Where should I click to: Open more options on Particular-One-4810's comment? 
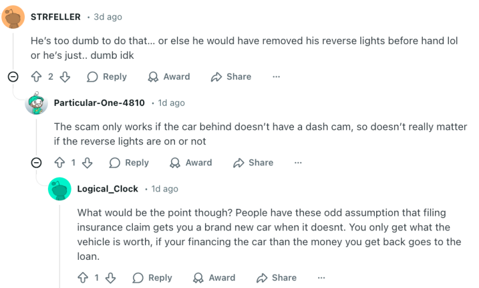point(298,163)
